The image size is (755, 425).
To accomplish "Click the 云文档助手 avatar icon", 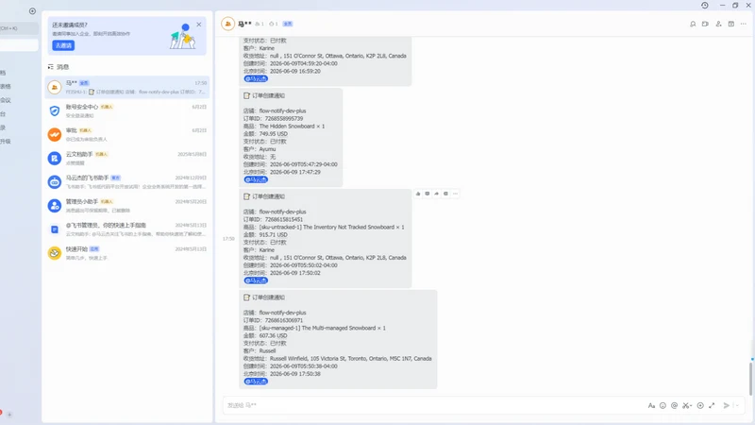I will point(55,158).
